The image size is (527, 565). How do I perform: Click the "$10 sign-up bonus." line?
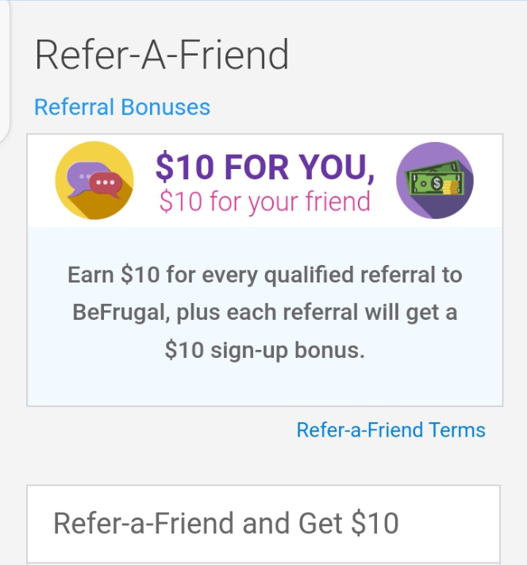point(265,350)
